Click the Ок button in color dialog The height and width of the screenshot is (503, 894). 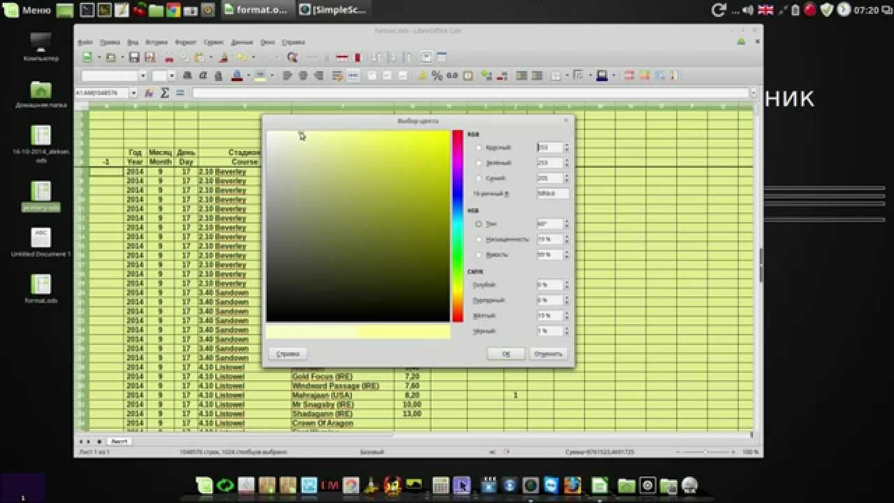click(506, 354)
